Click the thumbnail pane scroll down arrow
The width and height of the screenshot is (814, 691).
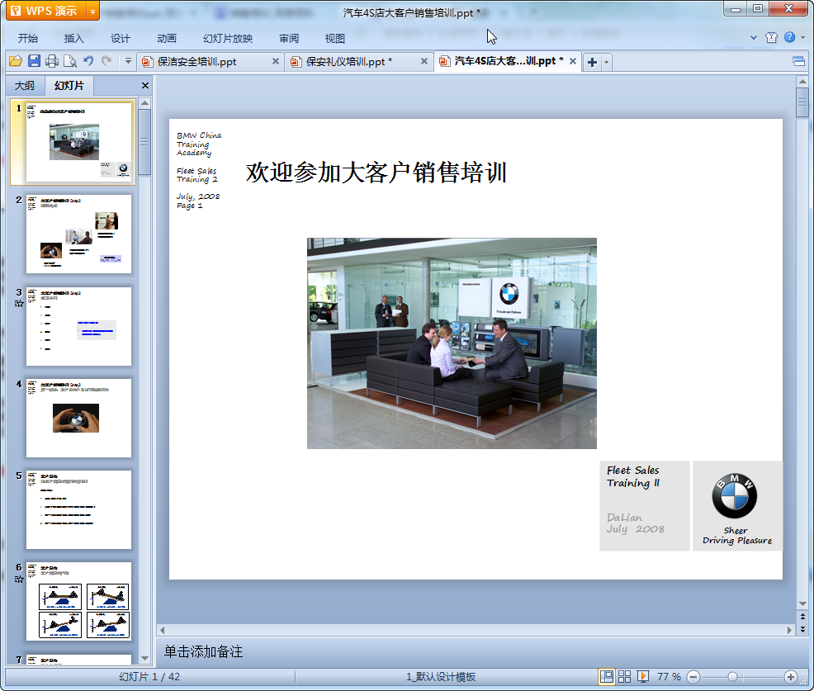(x=145, y=658)
